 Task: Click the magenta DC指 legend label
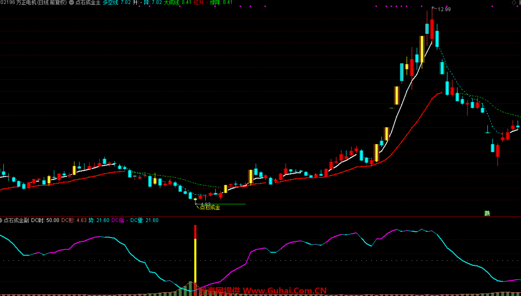tap(119, 220)
